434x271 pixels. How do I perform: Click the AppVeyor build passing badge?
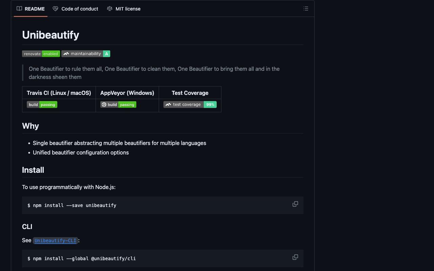point(118,105)
